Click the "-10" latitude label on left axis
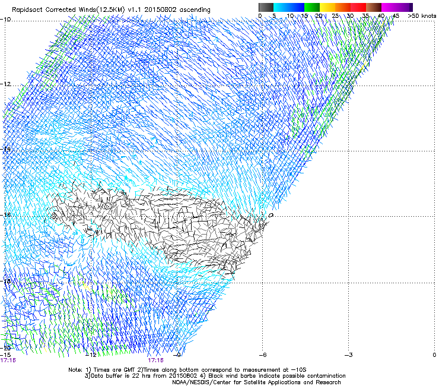The image size is (439, 386). [x=5, y=20]
